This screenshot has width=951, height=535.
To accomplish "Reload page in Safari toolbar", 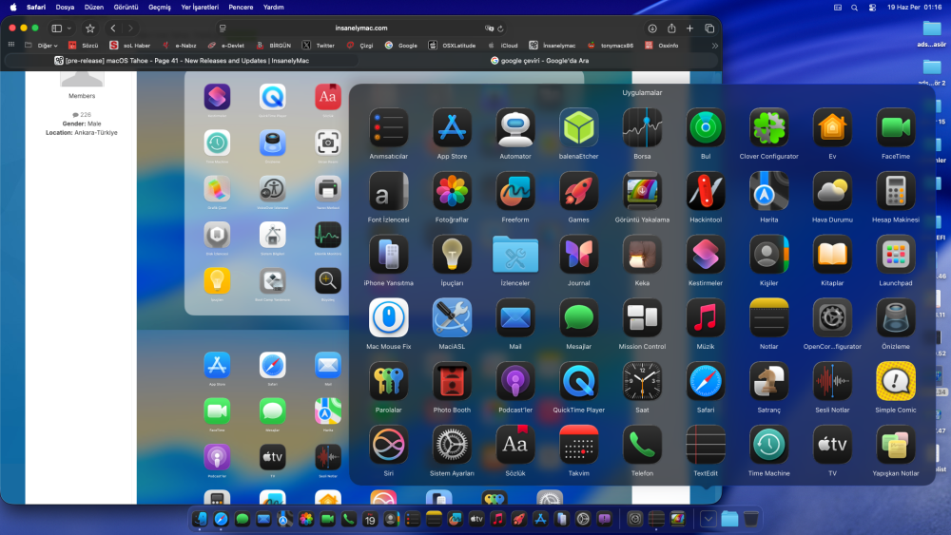I will (500, 29).
